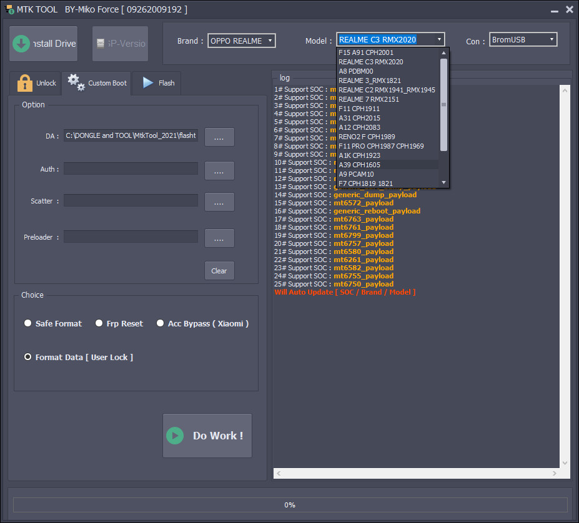Click the Auth input field

pos(131,169)
